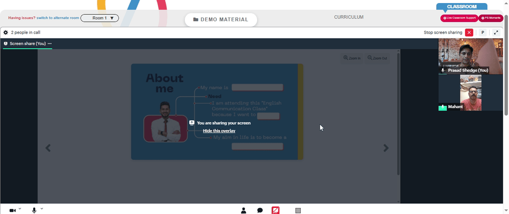Go to previous slide with left arrow
This screenshot has width=509, height=214.
(x=48, y=148)
